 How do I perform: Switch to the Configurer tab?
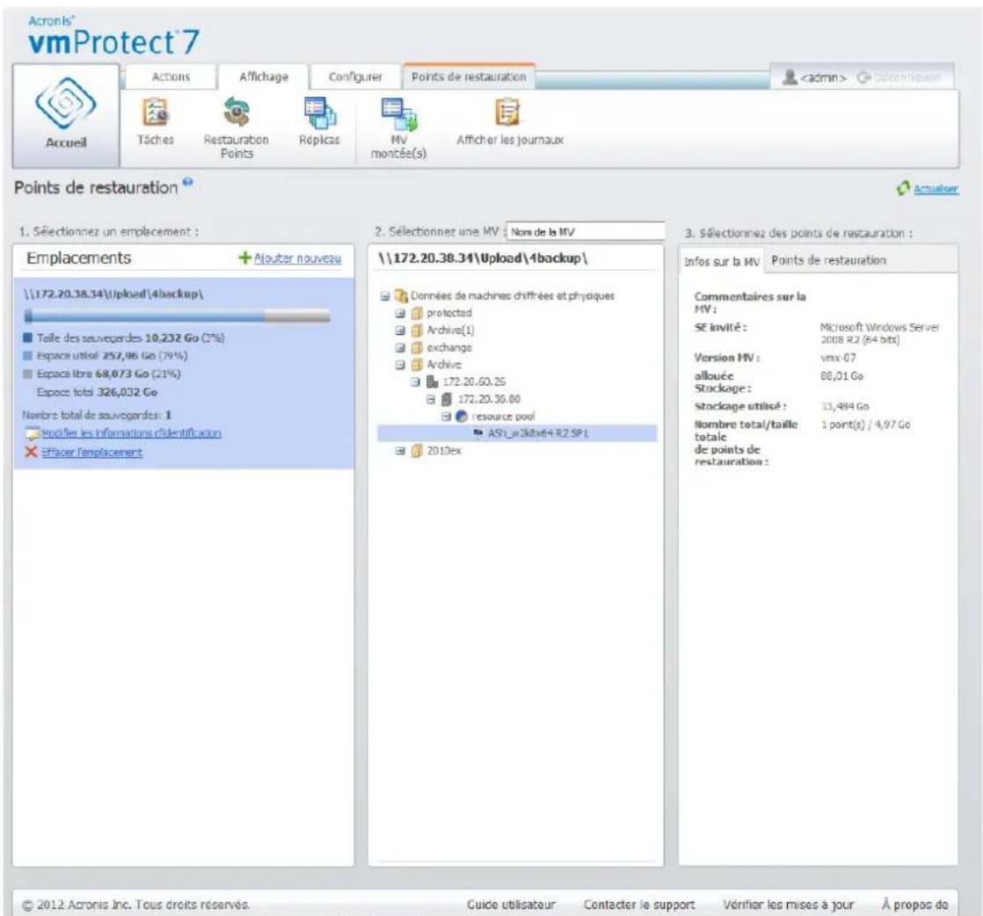pos(355,76)
